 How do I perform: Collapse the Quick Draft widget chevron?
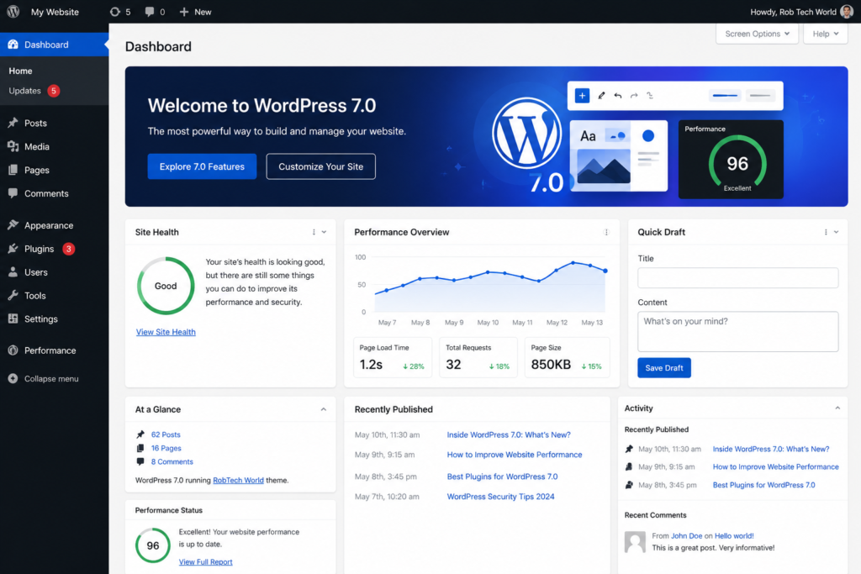tap(837, 232)
